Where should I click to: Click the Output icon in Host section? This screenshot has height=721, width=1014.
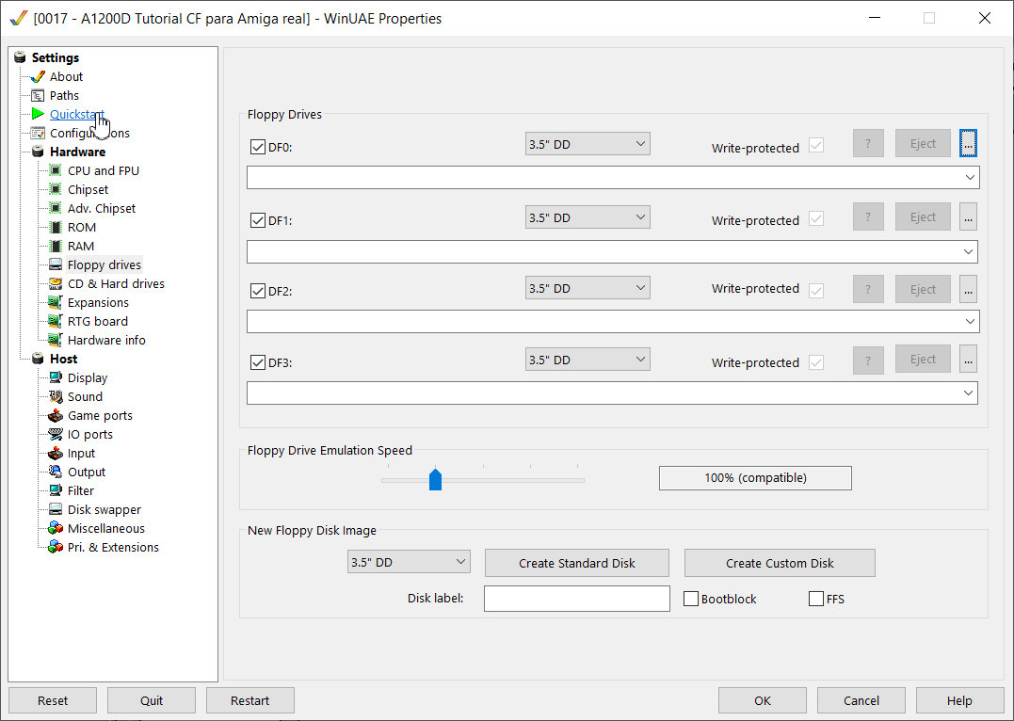[56, 473]
